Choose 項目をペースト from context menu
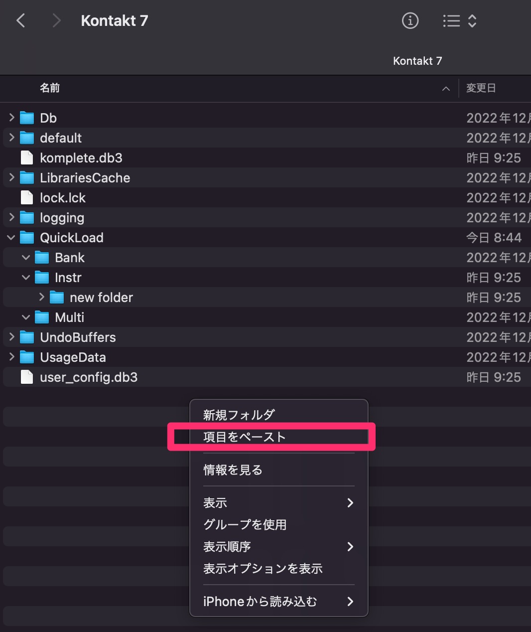531x632 pixels. pyautogui.click(x=244, y=437)
